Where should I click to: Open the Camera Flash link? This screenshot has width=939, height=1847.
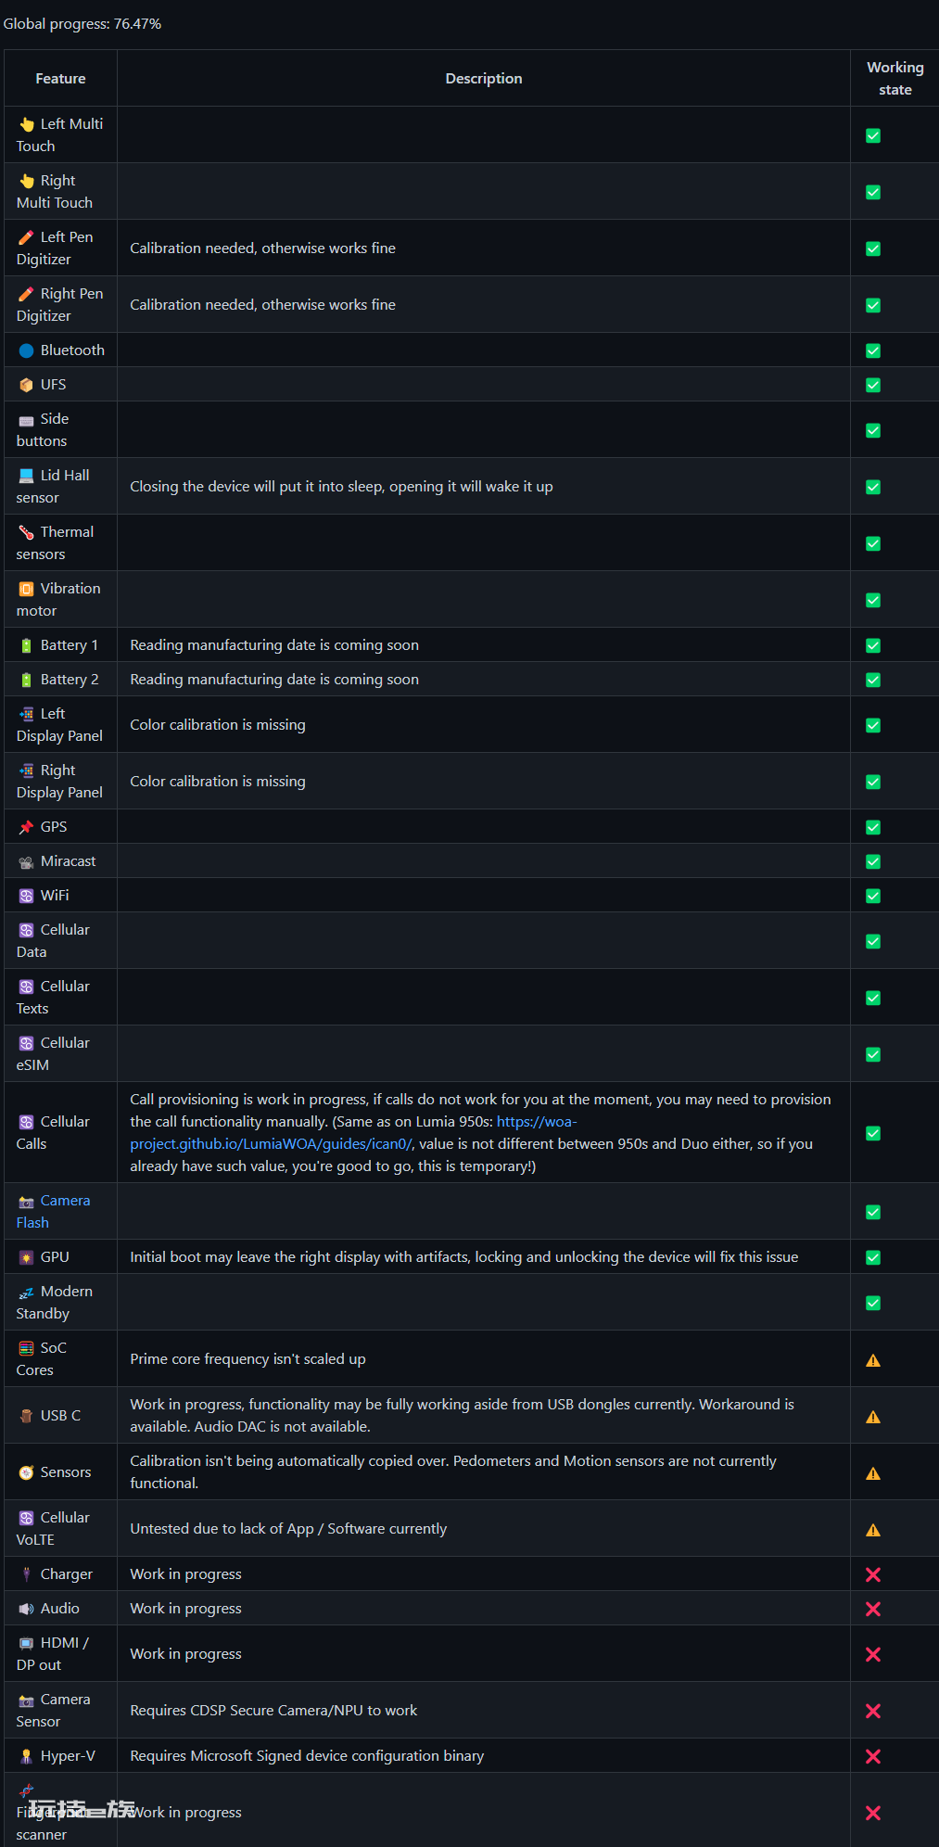pyautogui.click(x=53, y=1212)
